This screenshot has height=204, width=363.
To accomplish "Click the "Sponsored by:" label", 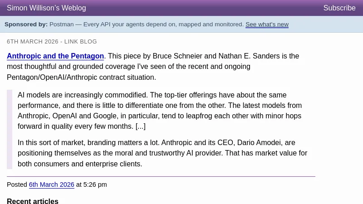I will [x=26, y=24].
